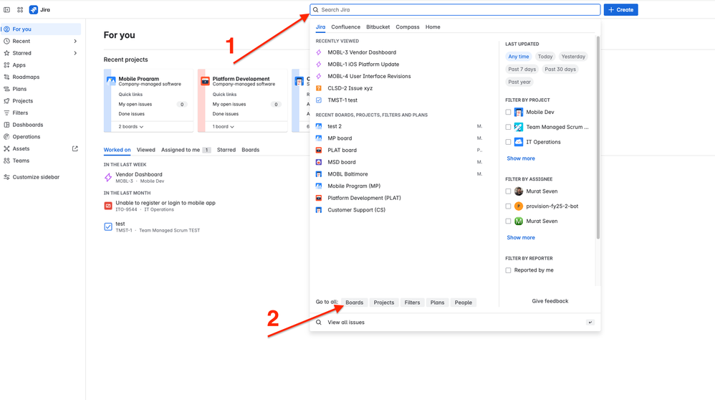
Task: Show more assignees in filter list
Action: click(x=521, y=237)
